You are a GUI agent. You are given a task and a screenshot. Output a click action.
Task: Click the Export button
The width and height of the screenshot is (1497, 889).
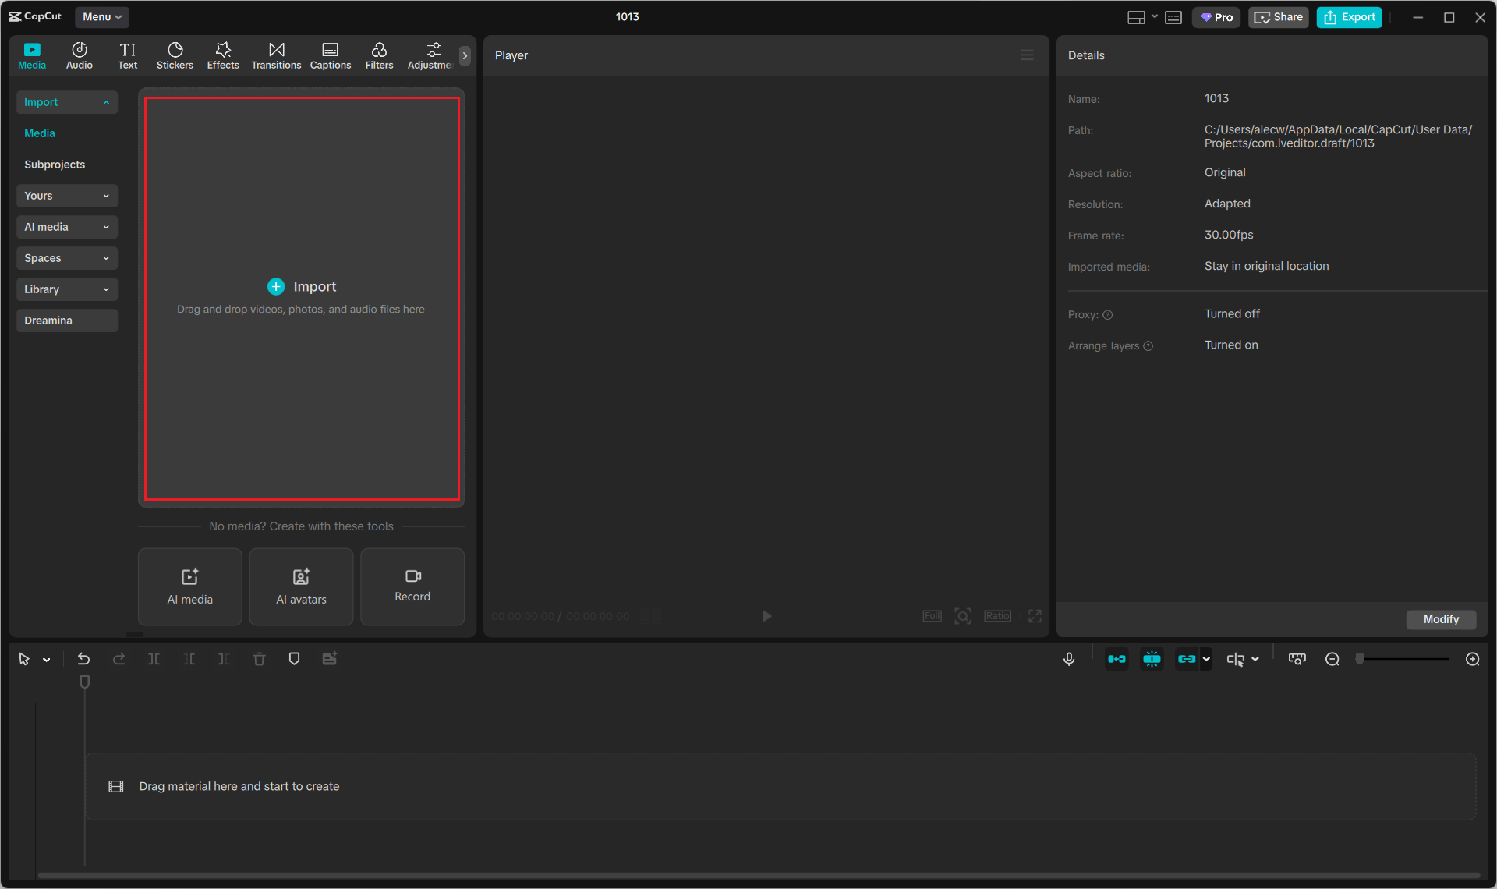1349,16
